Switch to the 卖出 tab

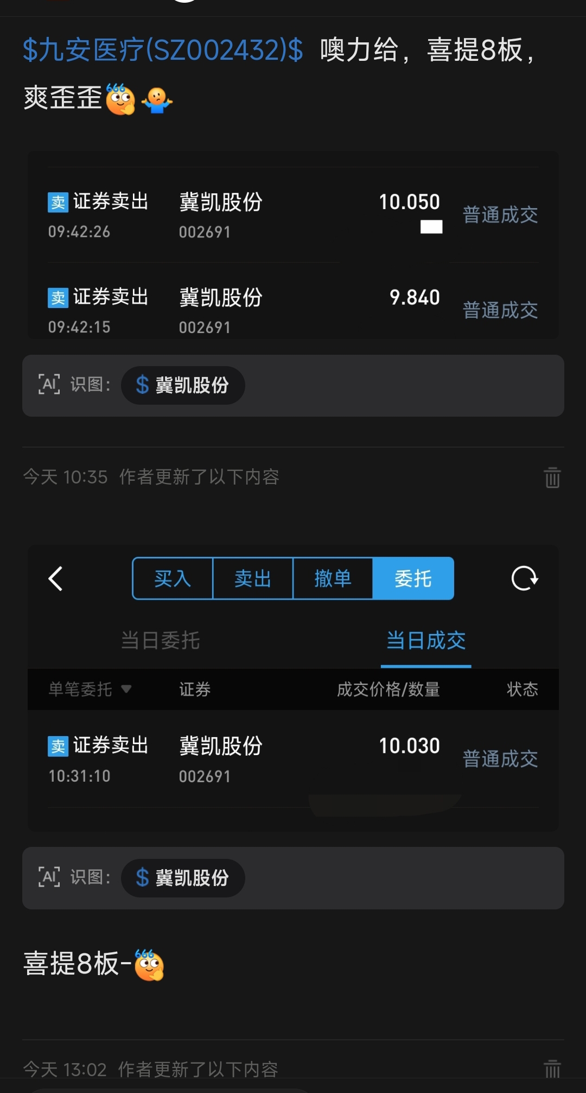[253, 579]
